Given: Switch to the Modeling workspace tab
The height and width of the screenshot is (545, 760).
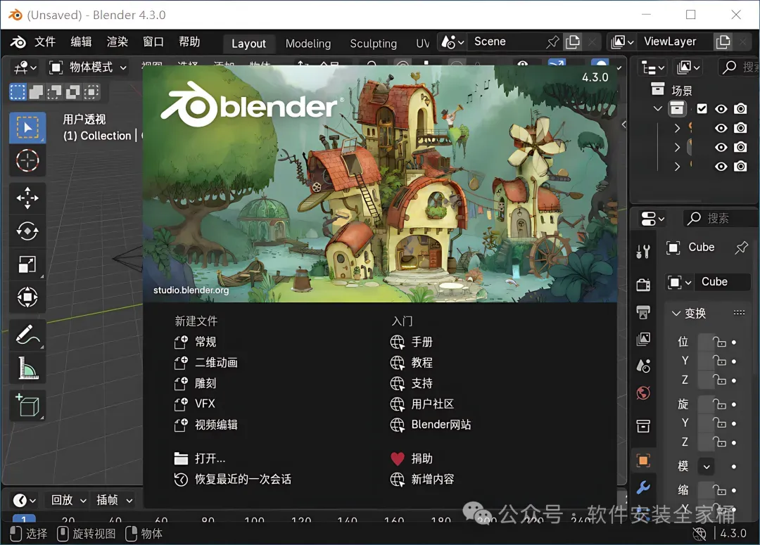Looking at the screenshot, I should coord(308,44).
